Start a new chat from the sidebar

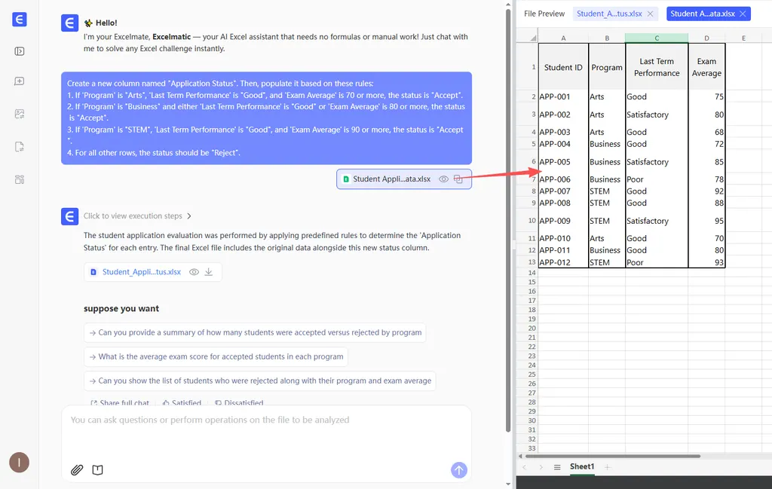click(20, 82)
